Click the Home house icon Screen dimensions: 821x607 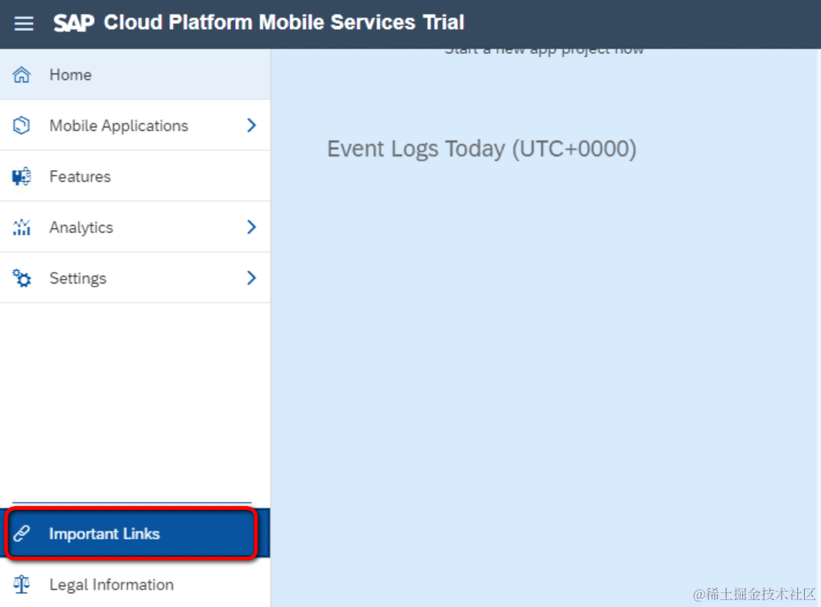pyautogui.click(x=22, y=75)
